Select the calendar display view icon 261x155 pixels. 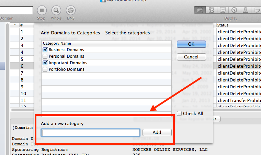coord(200,10)
